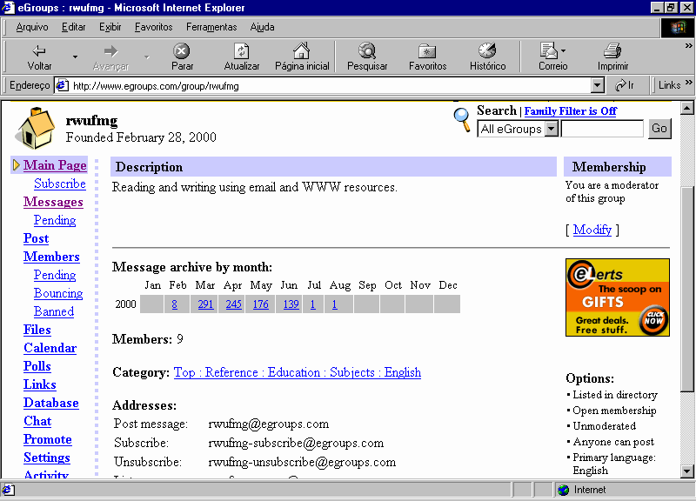Click the Subscribe sidebar link
The image size is (696, 501).
[60, 184]
